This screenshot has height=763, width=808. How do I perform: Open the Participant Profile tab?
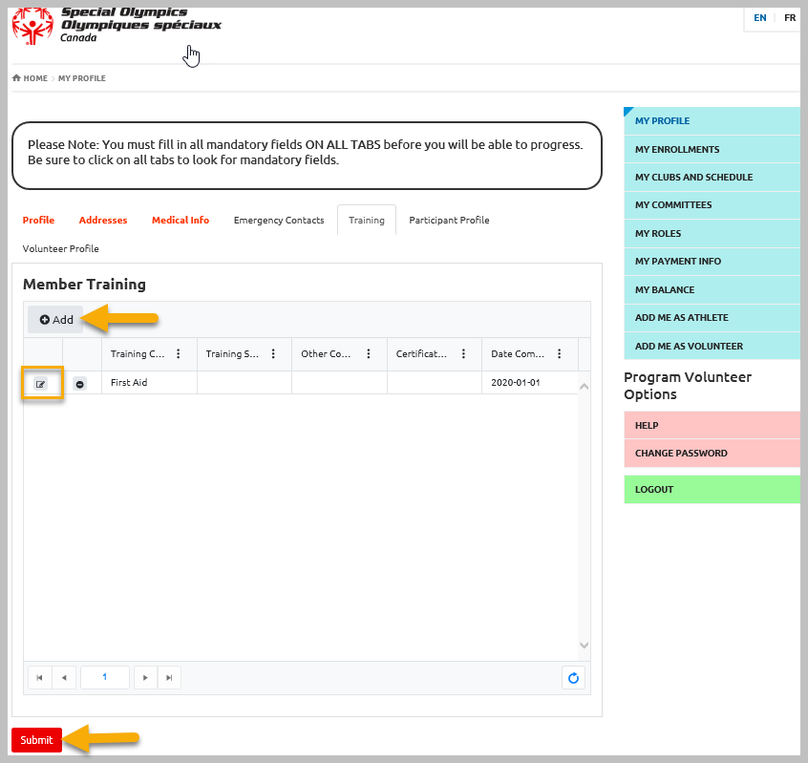click(x=449, y=220)
